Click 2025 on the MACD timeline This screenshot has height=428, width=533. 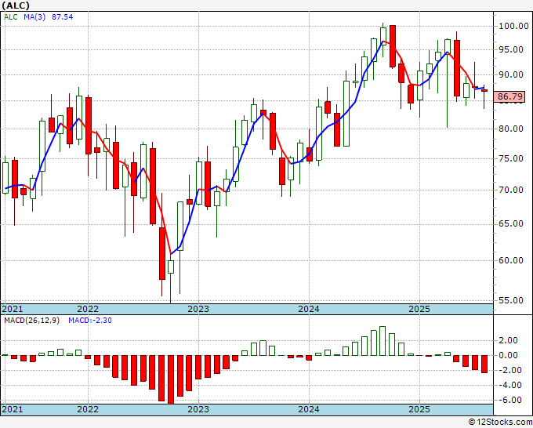point(419,409)
